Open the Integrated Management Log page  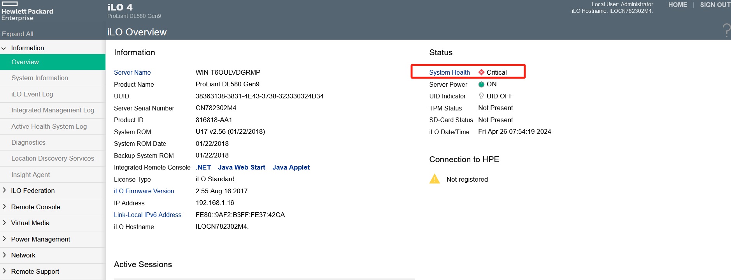[x=53, y=110]
